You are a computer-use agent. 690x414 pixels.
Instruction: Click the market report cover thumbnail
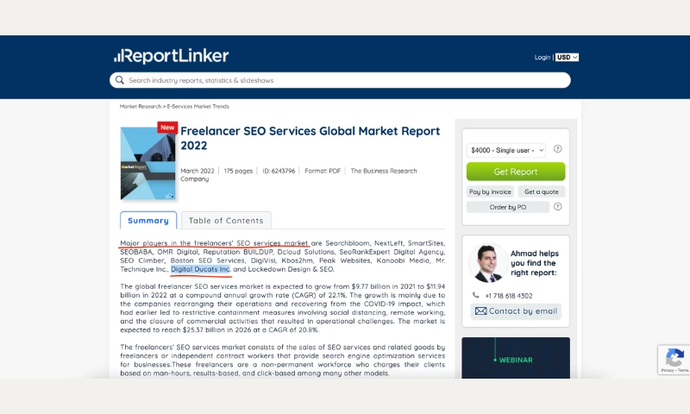(147, 163)
